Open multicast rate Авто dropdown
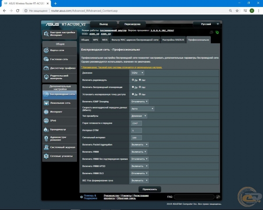The width and height of the screenshot is (263, 210). click(142, 108)
